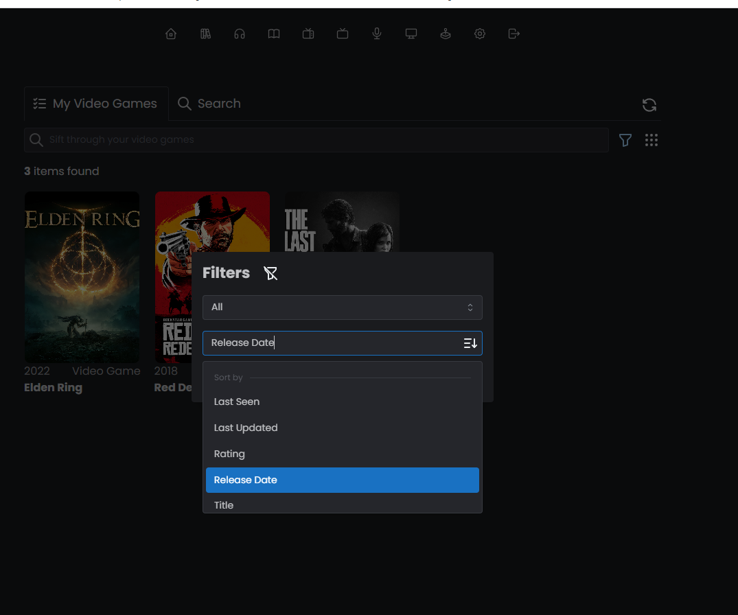Open the headphones audio section icon
The image size is (738, 615).
coord(240,34)
